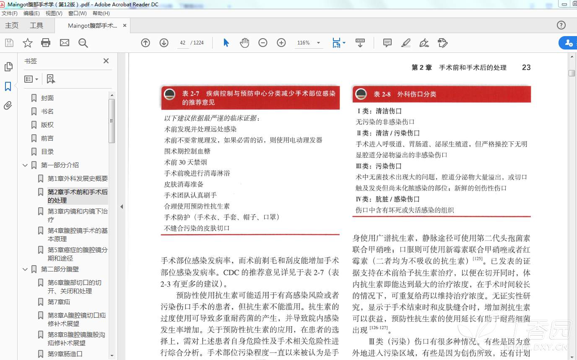Image resolution: width=577 pixels, height=360 pixels.
Task: Open the Find text magnifier icon
Action: (x=83, y=43)
